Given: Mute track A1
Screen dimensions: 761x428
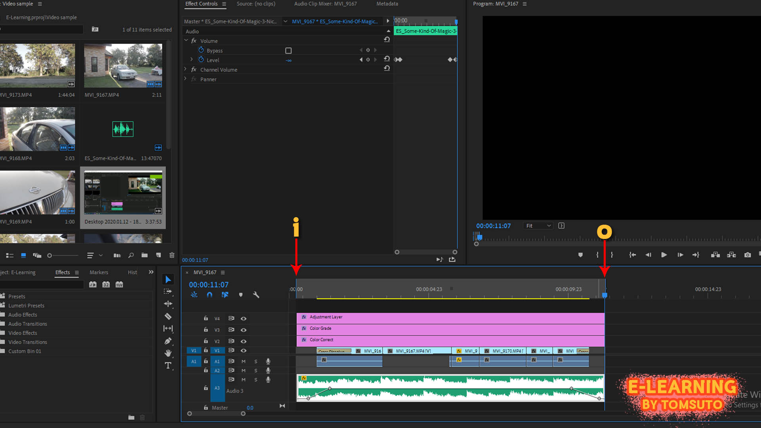Looking at the screenshot, I should point(243,361).
